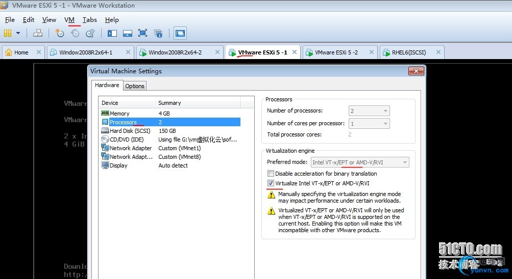Viewport: 512px width, 279px height.
Task: Select the Network Adapter Custom (VMnet1) row
Action: click(x=170, y=148)
